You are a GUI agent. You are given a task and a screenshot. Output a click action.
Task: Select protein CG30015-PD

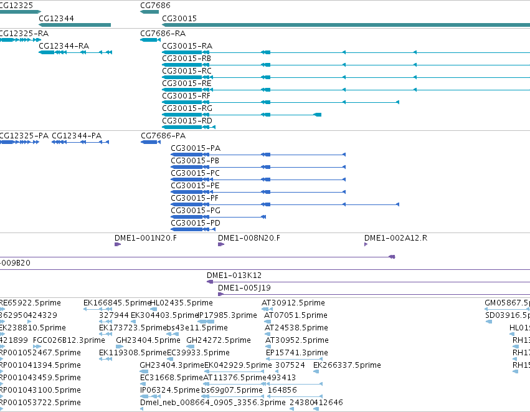(x=193, y=229)
